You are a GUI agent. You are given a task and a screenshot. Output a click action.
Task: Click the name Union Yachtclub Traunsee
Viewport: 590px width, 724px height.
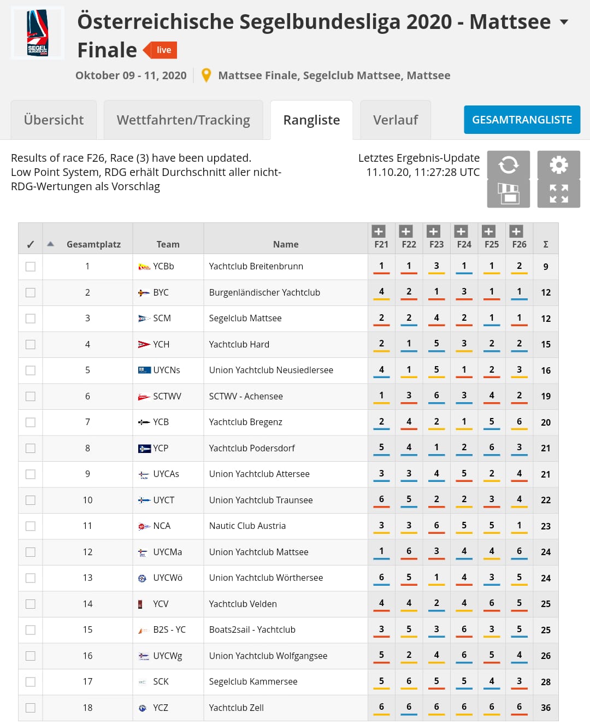tap(261, 500)
